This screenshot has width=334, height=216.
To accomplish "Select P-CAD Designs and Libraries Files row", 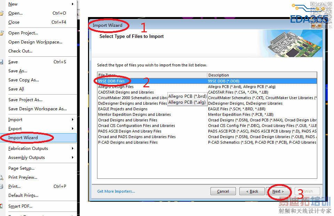I will coord(207,142).
